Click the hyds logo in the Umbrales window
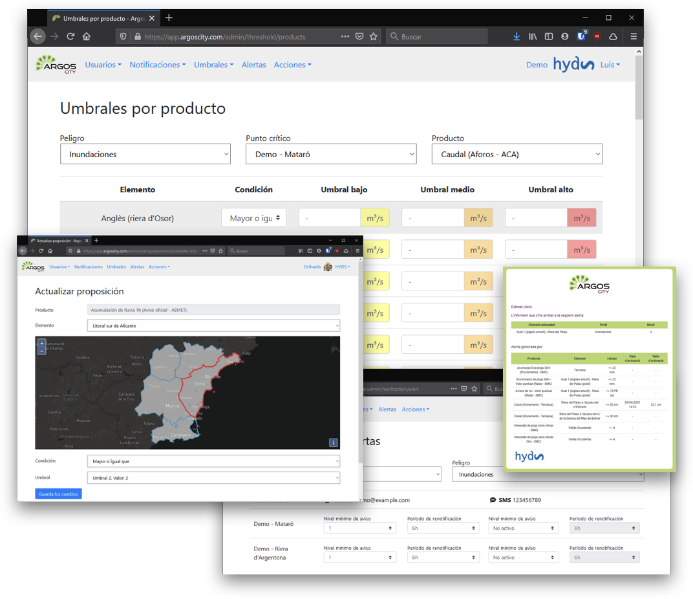 pos(573,65)
